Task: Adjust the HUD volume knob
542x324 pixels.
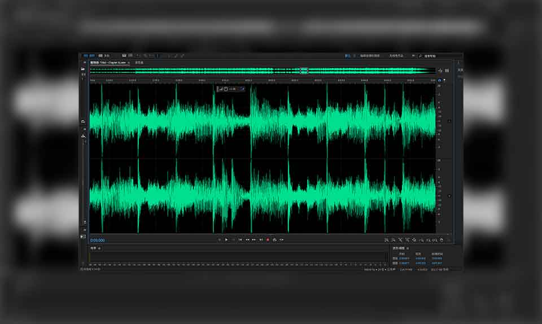Action: tap(226, 89)
